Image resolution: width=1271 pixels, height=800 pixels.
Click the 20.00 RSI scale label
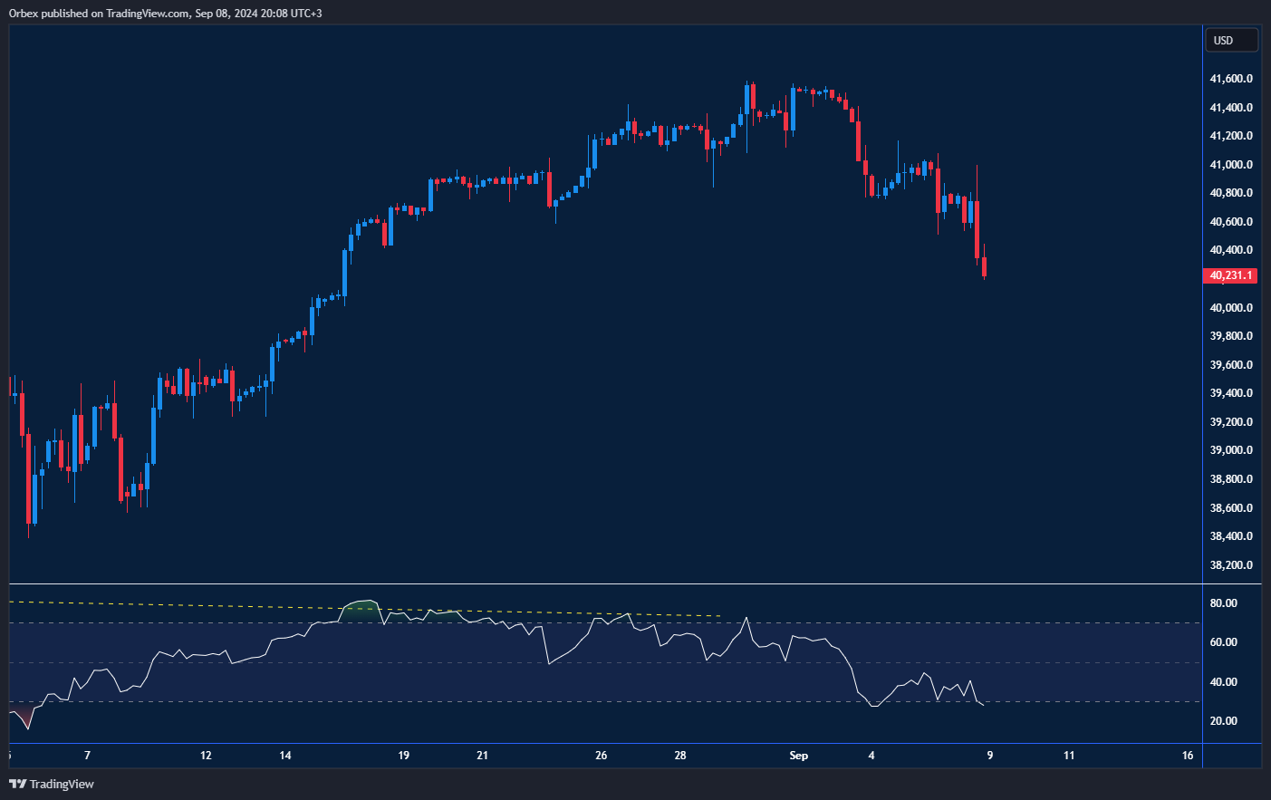point(1223,721)
